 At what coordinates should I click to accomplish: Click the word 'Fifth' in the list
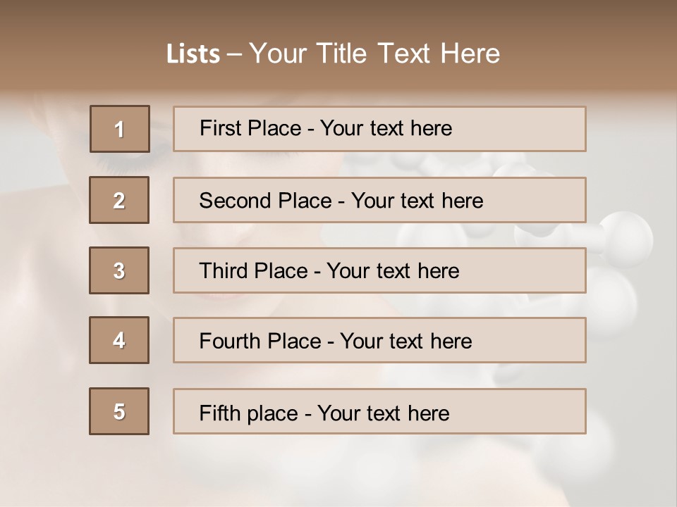(219, 413)
